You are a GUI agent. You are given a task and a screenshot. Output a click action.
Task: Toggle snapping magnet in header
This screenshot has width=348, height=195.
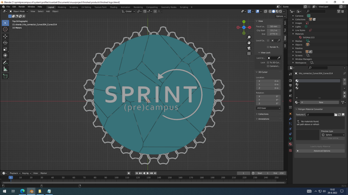[145, 11]
